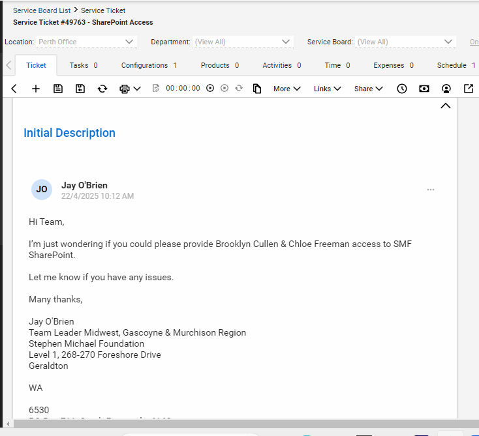This screenshot has width=479, height=436.
Task: Click the time entry note icon beside timer
Action: (x=156, y=88)
